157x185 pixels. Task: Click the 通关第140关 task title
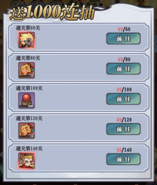click(29, 149)
